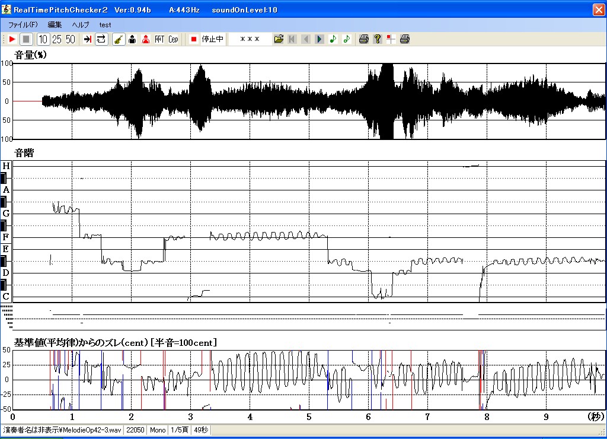Click the black key between D and C

pos(4,285)
